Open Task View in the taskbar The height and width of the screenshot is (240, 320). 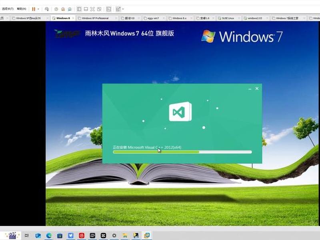(27, 236)
